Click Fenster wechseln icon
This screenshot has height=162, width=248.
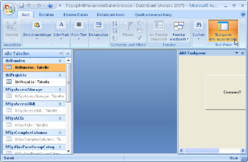[179, 26]
